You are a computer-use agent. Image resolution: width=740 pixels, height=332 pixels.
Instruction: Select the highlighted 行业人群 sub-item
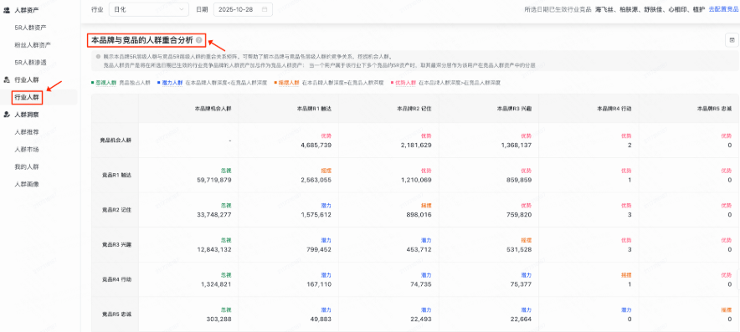28,97
